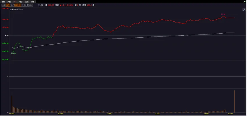Click the change value ▲1.1 (+0.53%)
247x116 pixels.
(x=66, y=5)
